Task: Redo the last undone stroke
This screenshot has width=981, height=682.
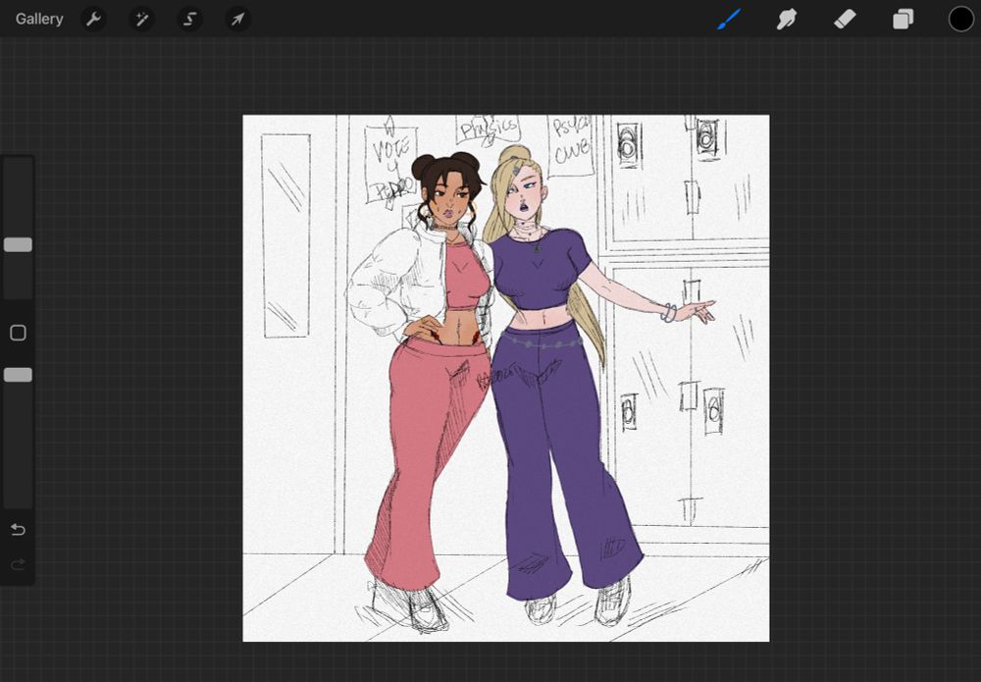Action: 18,564
